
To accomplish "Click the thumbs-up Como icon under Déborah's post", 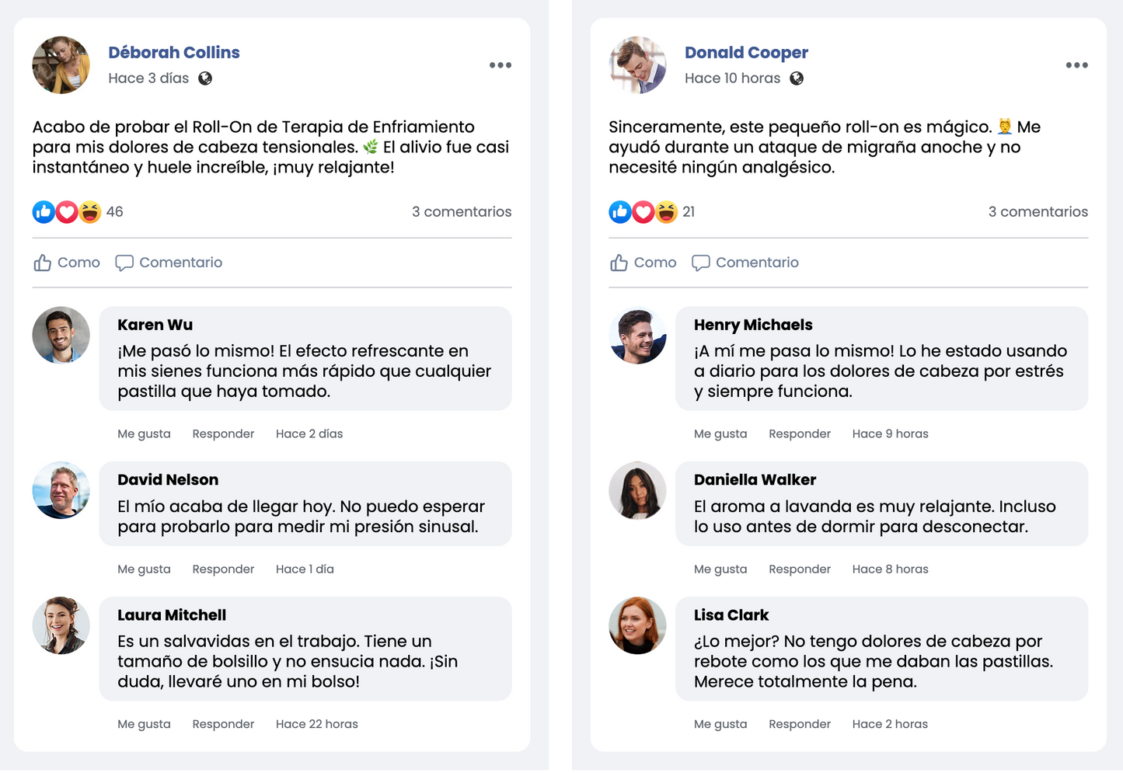I will pyautogui.click(x=43, y=263).
